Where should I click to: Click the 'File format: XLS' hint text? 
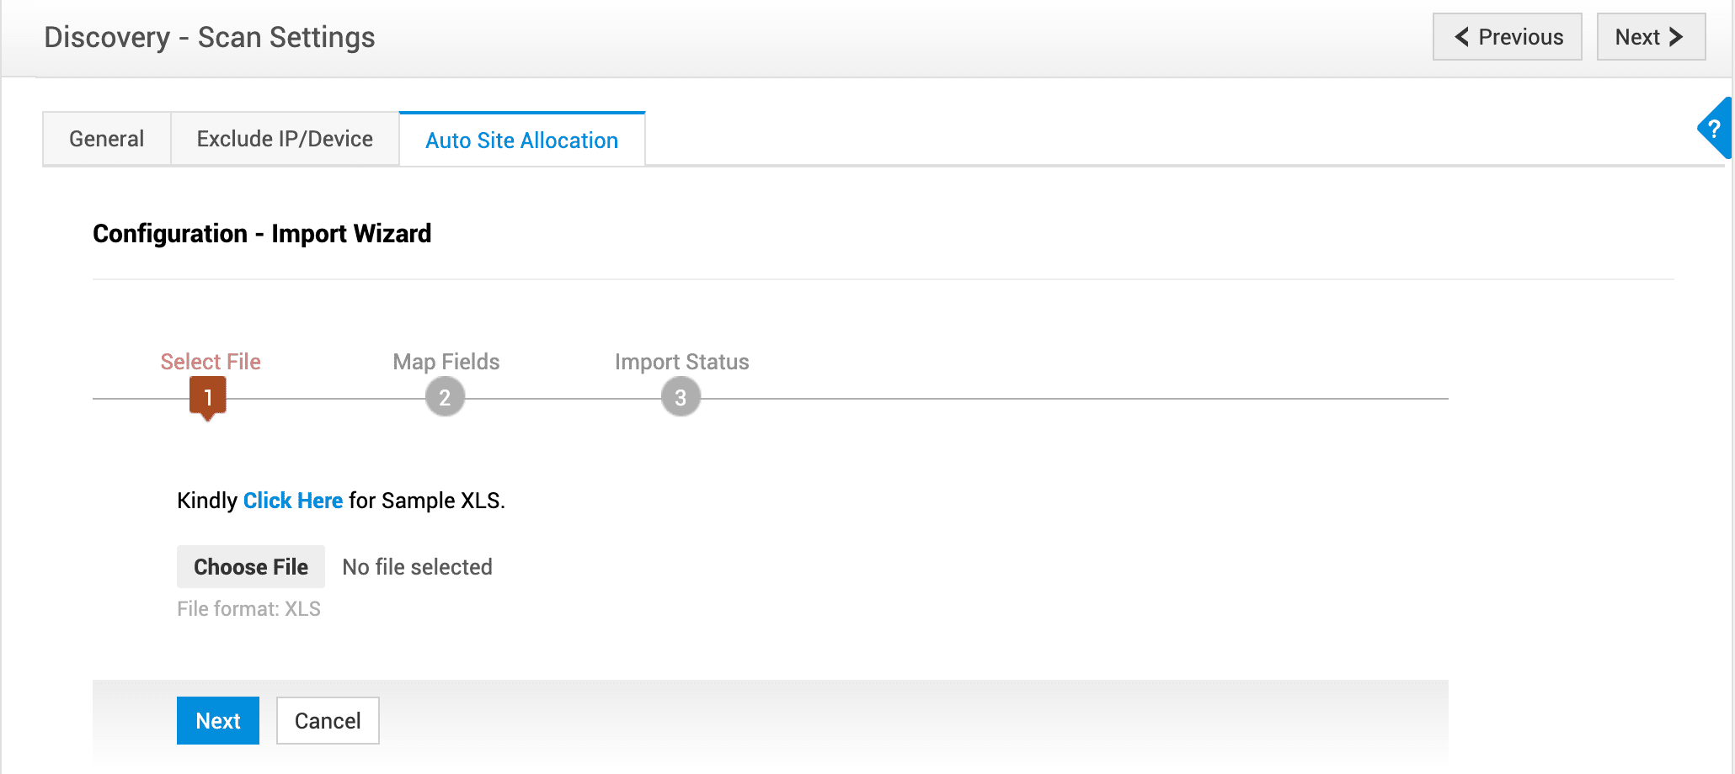coord(248,609)
